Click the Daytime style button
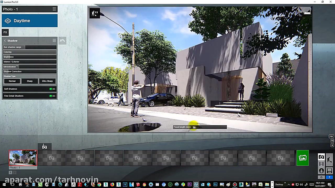 30,21
